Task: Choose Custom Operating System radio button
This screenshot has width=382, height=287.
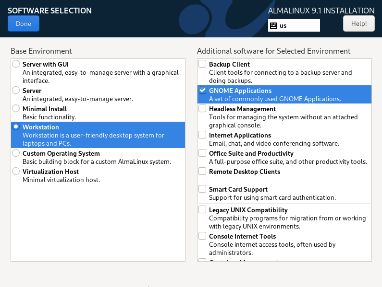Action: [x=16, y=153]
